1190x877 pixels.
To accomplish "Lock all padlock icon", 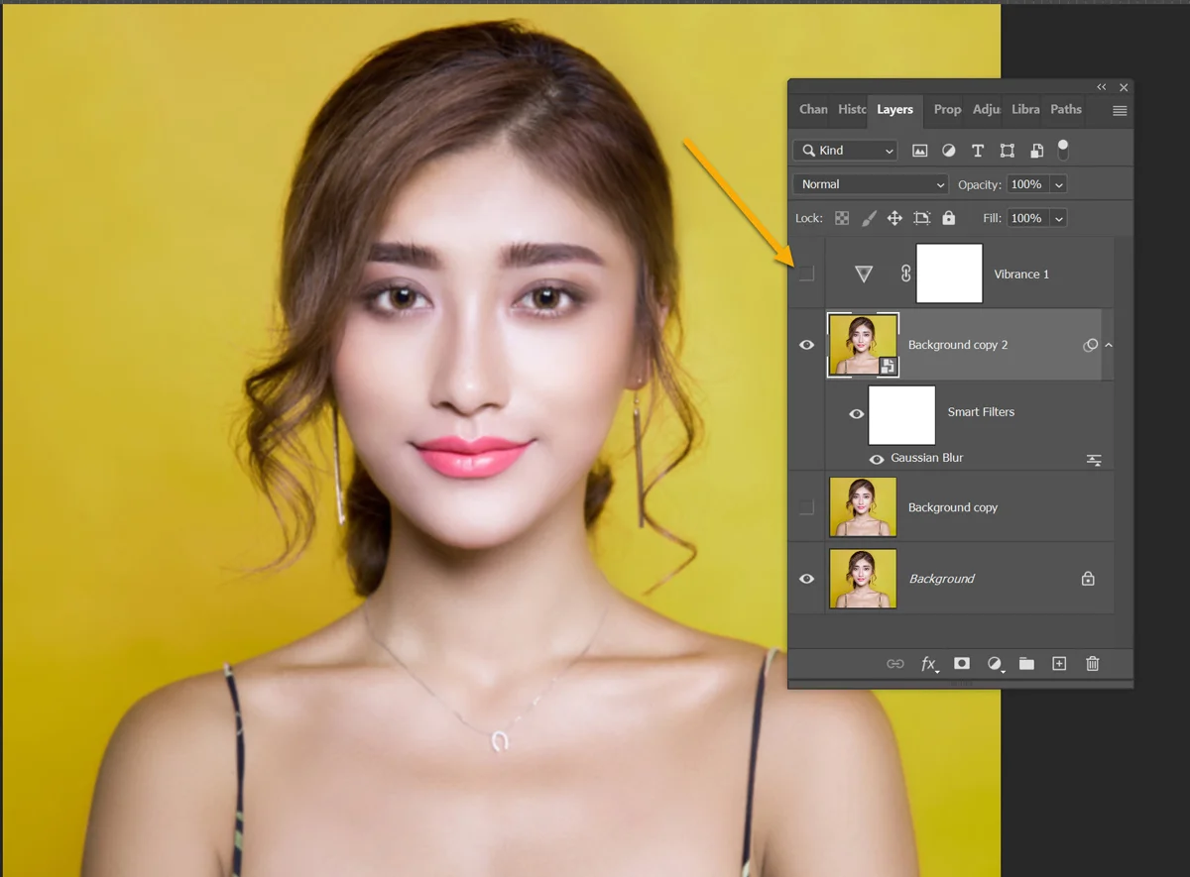I will click(x=949, y=218).
